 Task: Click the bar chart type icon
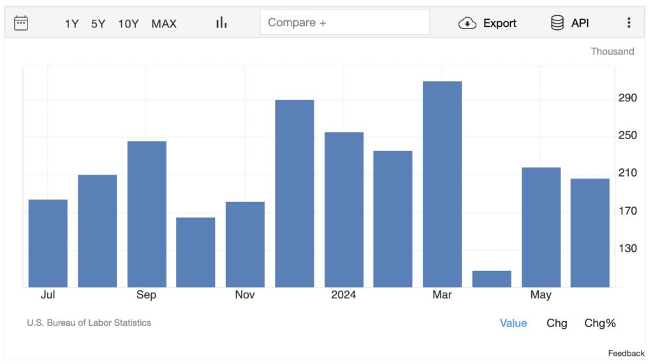point(221,23)
